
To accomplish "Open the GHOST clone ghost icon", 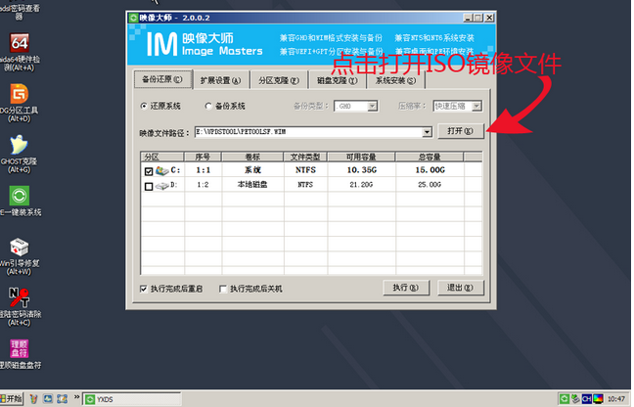I will pos(19,145).
